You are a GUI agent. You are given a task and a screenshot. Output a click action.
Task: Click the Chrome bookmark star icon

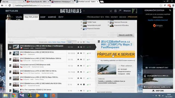pos(161,5)
